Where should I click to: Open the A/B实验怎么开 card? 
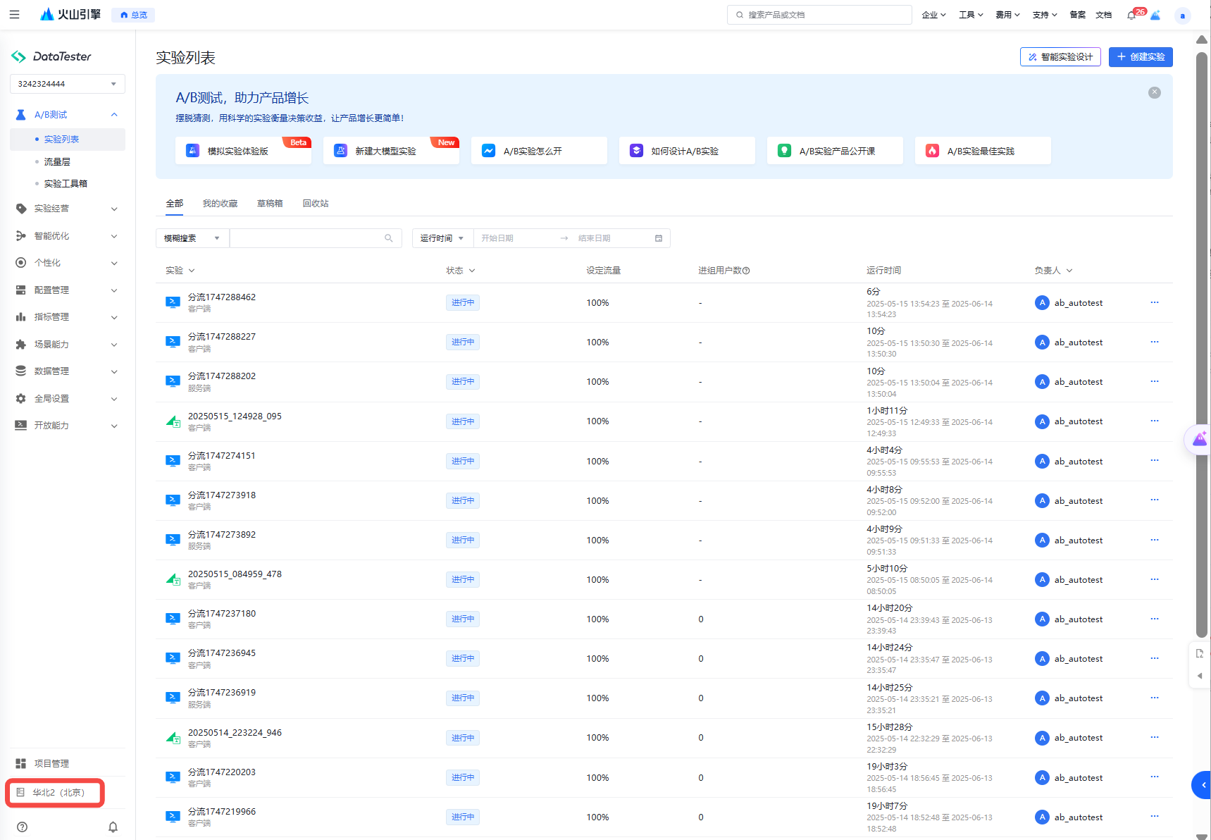pos(539,151)
